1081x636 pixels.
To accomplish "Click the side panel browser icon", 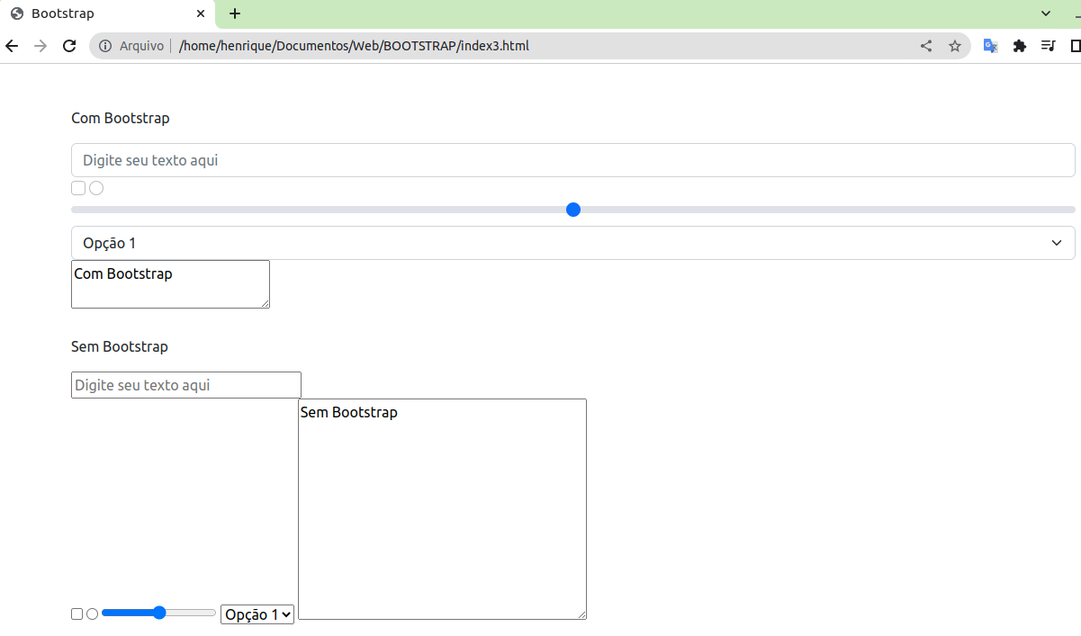I will [1076, 46].
